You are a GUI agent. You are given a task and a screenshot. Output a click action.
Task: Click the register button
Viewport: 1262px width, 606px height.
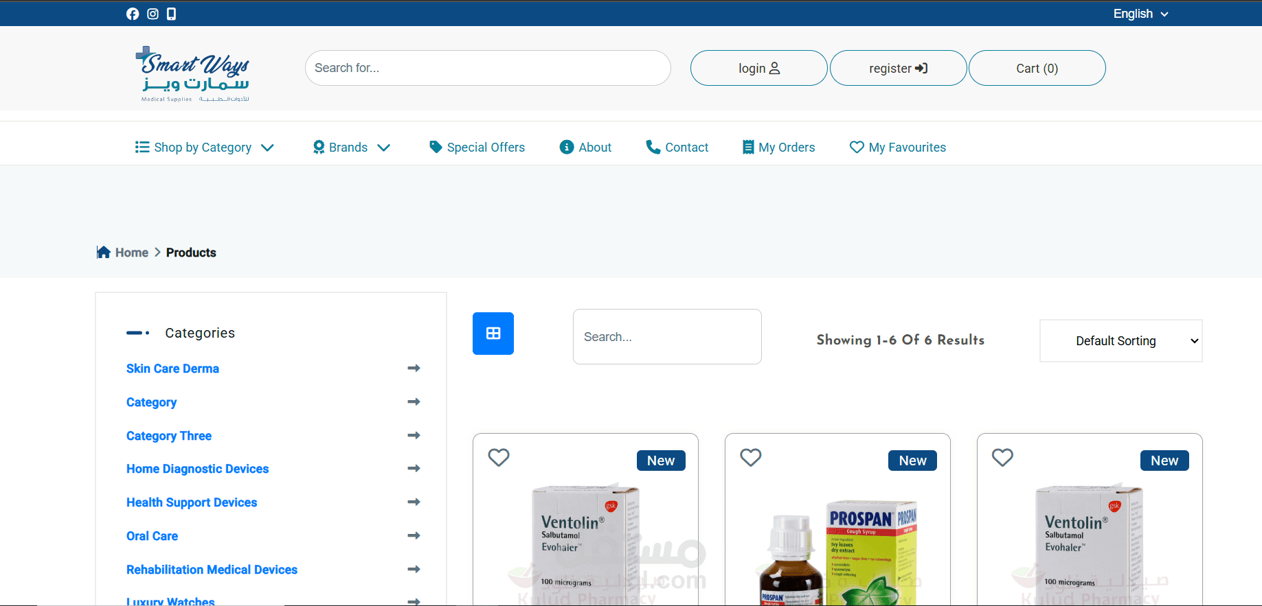pyautogui.click(x=899, y=68)
